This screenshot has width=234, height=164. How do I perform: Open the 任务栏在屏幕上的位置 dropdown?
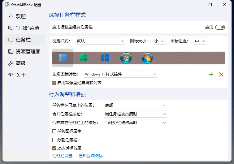pyautogui.click(x=135, y=105)
